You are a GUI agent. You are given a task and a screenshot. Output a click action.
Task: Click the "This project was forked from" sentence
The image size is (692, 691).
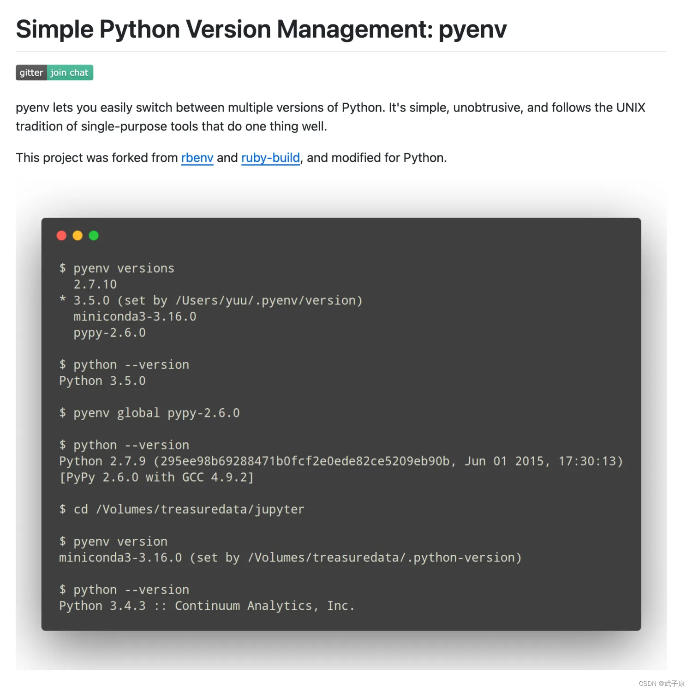(231, 158)
